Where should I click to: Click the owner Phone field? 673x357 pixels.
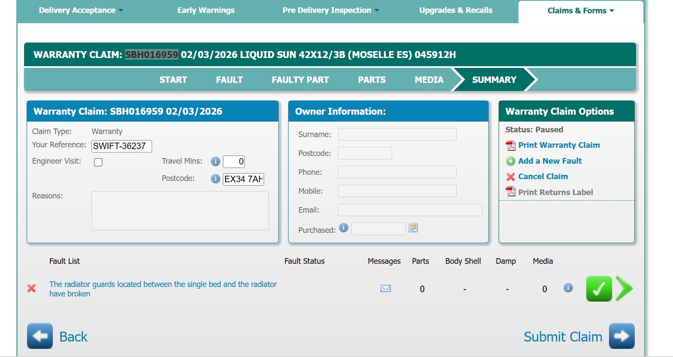coord(397,172)
